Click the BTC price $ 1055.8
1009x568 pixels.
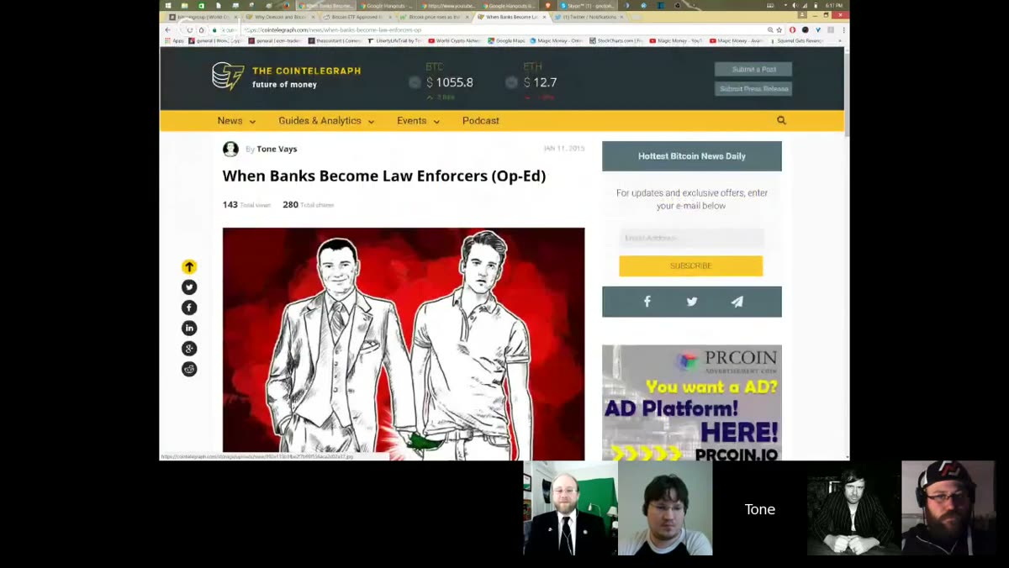pyautogui.click(x=450, y=82)
